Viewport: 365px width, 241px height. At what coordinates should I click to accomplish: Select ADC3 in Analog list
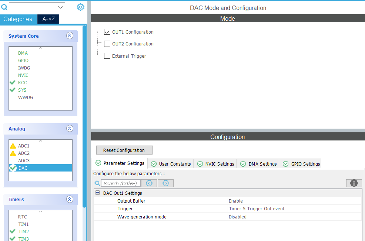coord(24,161)
